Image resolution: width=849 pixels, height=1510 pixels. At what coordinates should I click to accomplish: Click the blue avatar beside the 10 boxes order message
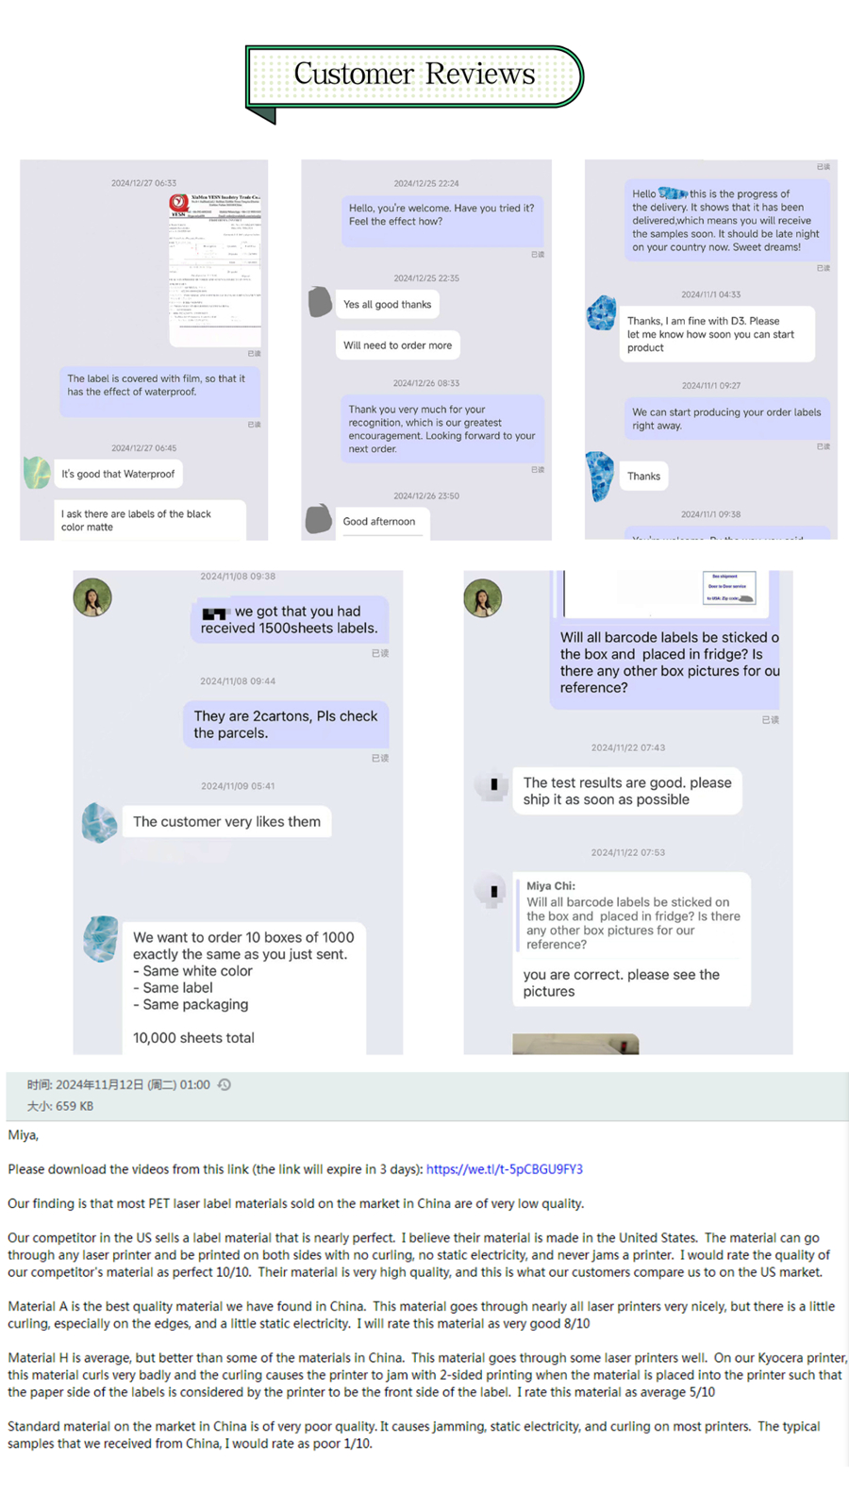(x=101, y=938)
